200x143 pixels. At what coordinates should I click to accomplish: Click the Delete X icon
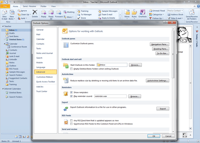point(35,12)
